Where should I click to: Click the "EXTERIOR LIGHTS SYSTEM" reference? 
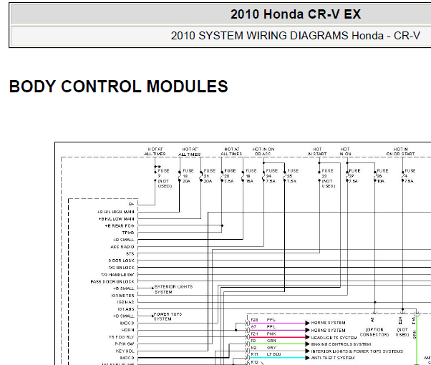tap(173, 289)
